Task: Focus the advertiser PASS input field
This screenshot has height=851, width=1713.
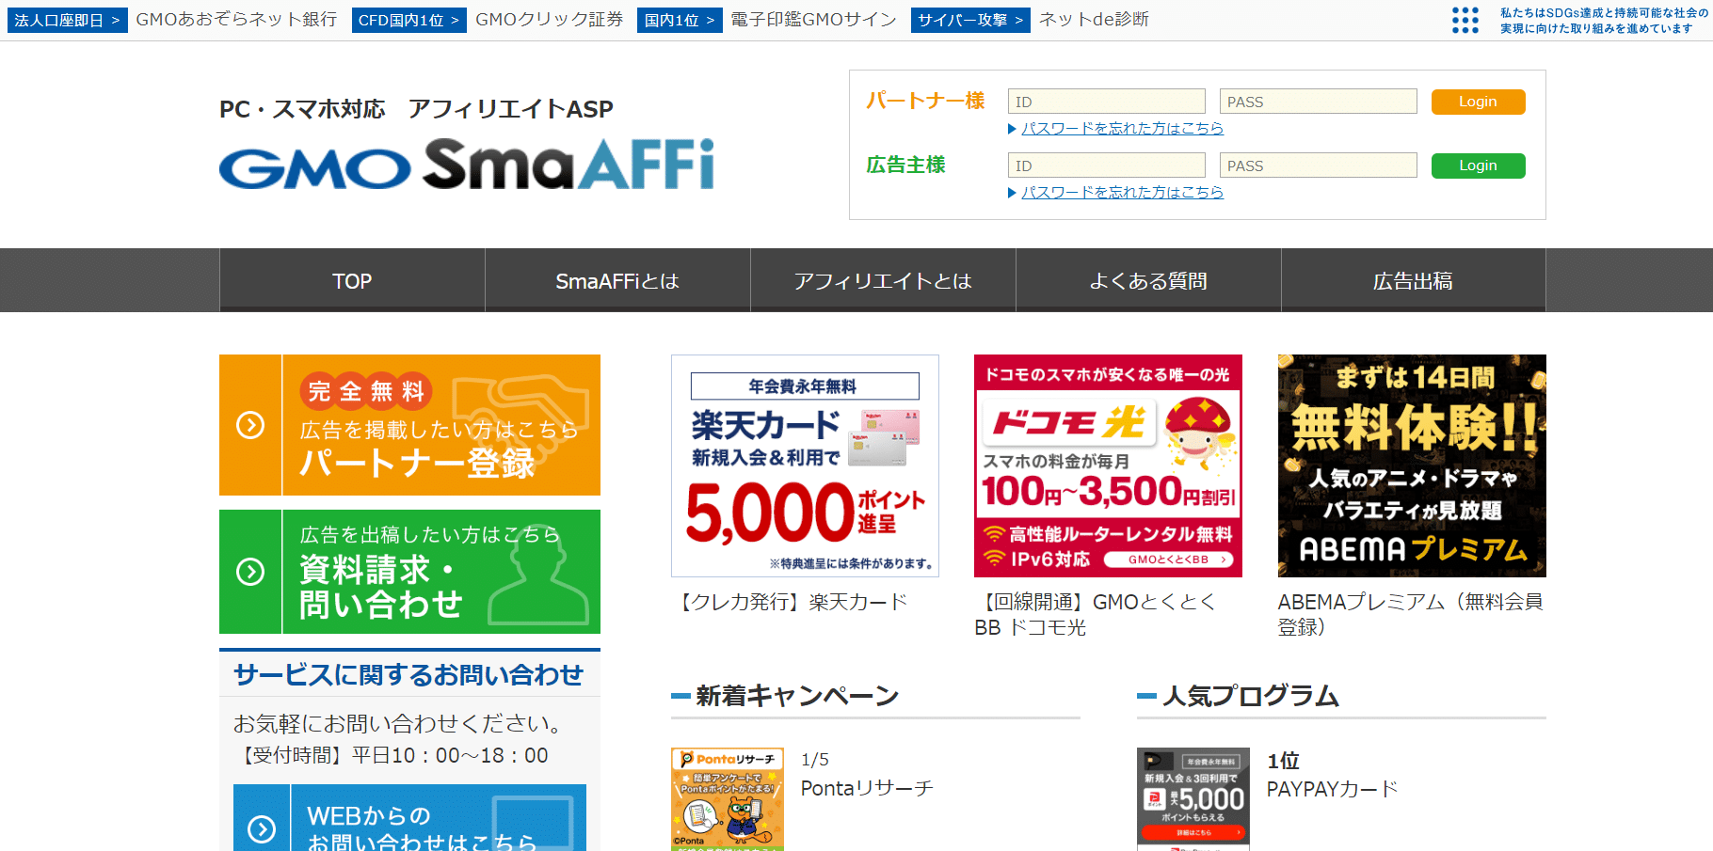Action: tap(1319, 165)
